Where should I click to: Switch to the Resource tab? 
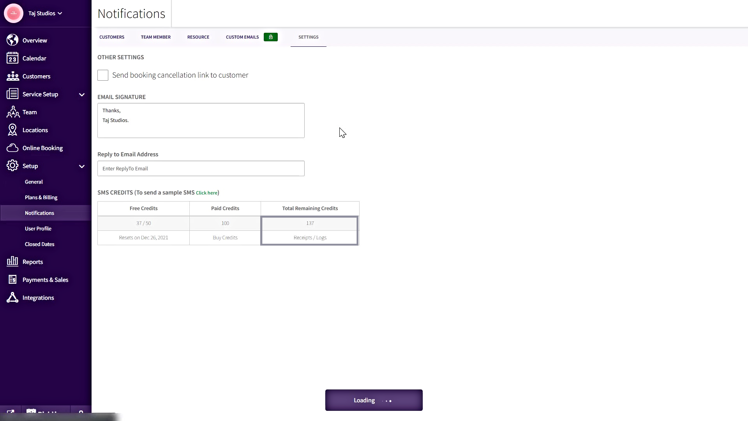(x=198, y=37)
